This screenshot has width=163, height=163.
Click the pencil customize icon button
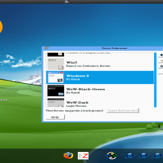click(161, 61)
